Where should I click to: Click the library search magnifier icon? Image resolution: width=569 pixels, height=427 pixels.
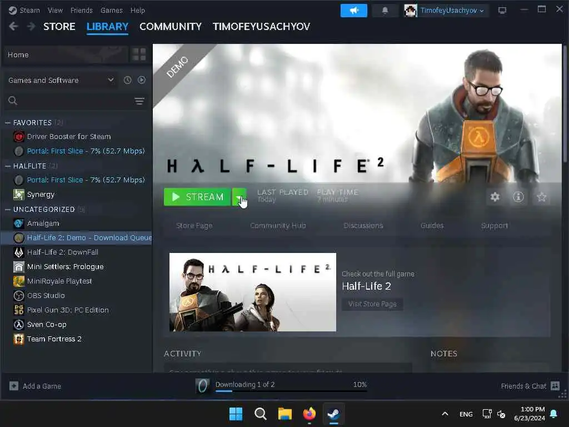pyautogui.click(x=13, y=101)
